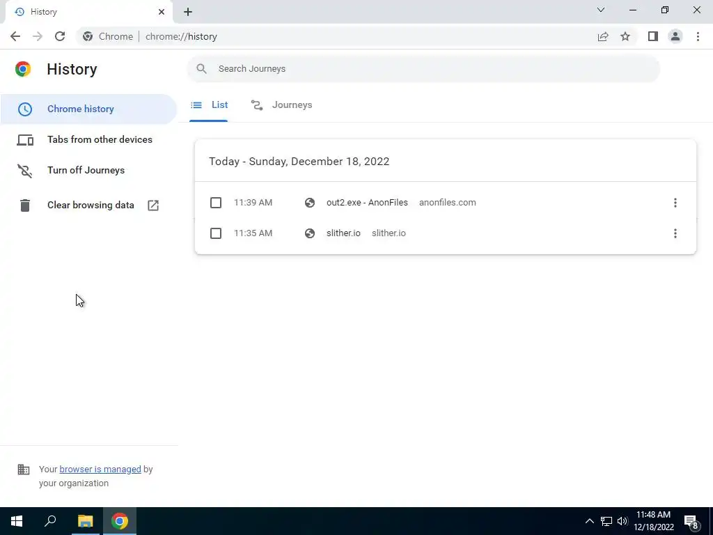Go back with the browser back arrow
This screenshot has height=535, width=713.
pyautogui.click(x=15, y=36)
